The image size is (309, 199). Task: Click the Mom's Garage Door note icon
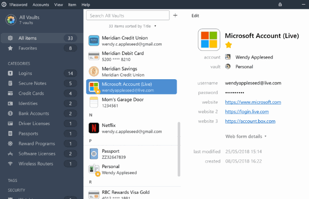pyautogui.click(x=94, y=102)
